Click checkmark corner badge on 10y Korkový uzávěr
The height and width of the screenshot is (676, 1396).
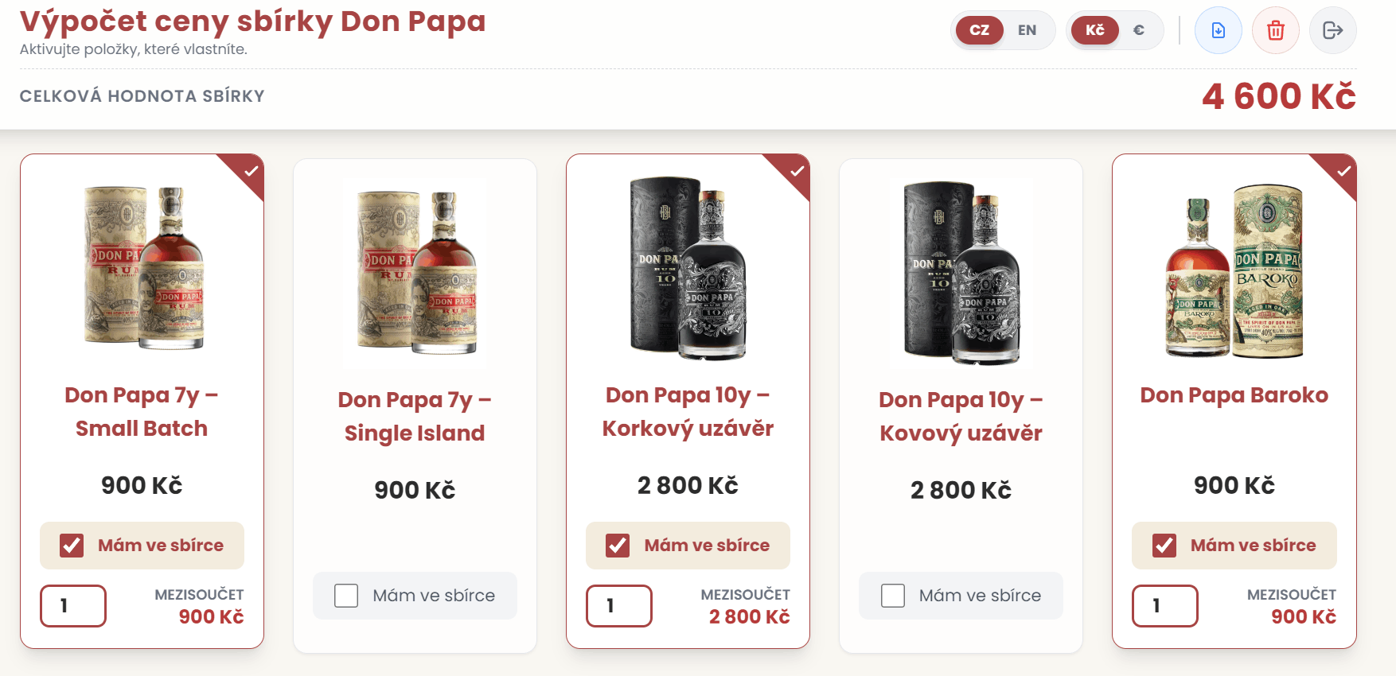tap(797, 171)
